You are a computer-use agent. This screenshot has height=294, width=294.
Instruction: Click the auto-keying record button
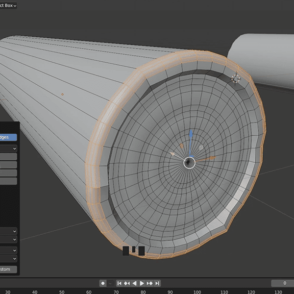[x=103, y=283]
